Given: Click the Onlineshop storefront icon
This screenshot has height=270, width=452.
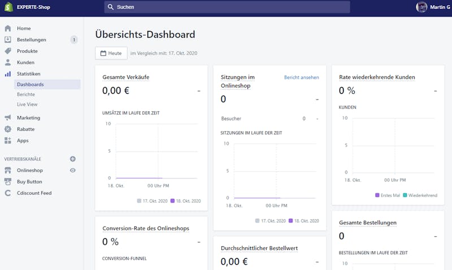Looking at the screenshot, I should 8,170.
